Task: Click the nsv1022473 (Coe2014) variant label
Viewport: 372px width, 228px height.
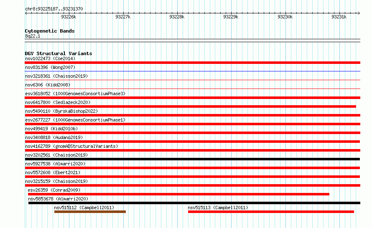Action: coord(50,58)
